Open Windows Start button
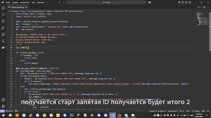The width and height of the screenshot is (211, 118). click(x=3, y=115)
